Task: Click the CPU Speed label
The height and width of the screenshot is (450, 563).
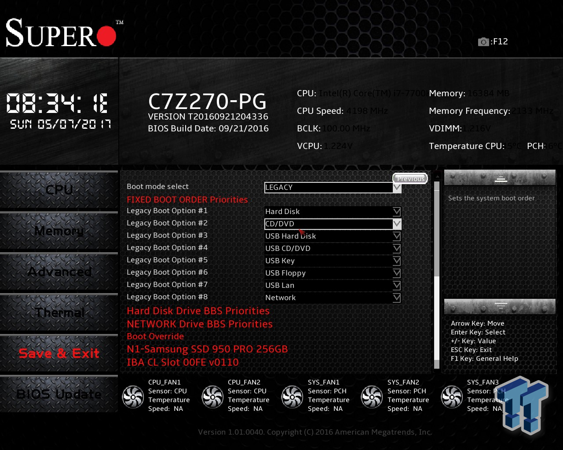Action: [x=320, y=111]
